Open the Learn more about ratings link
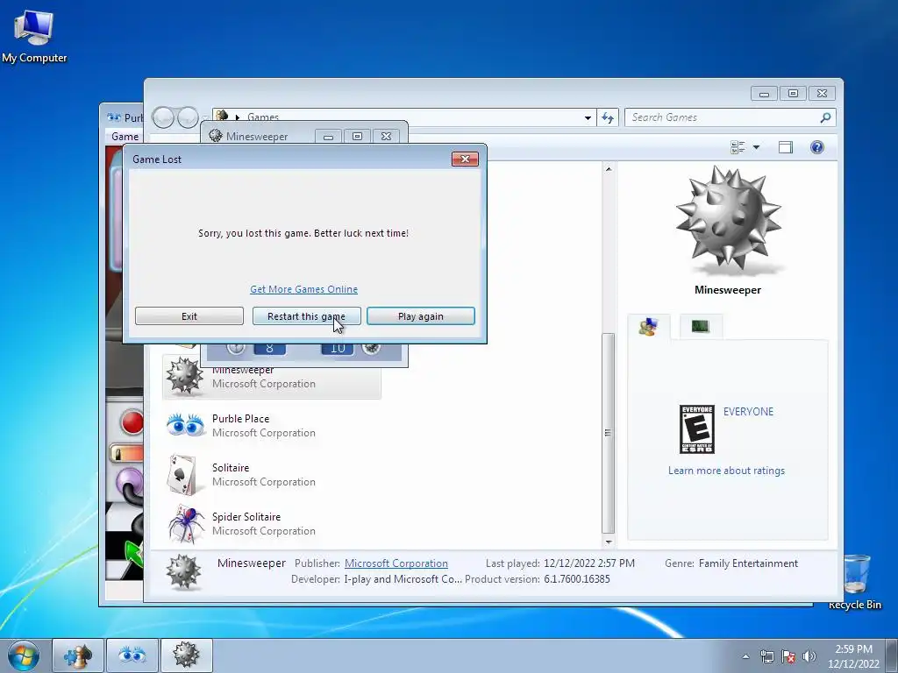Image resolution: width=898 pixels, height=673 pixels. click(x=726, y=471)
